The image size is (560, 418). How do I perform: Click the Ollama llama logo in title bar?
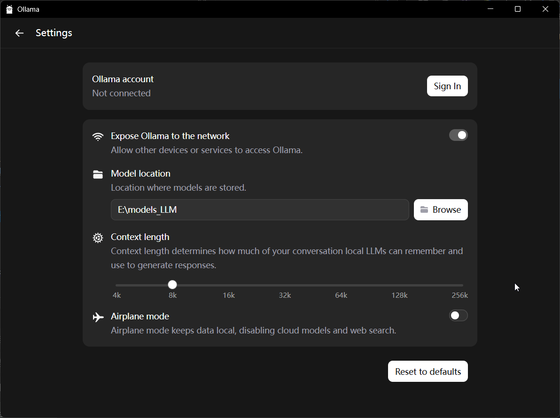9,9
